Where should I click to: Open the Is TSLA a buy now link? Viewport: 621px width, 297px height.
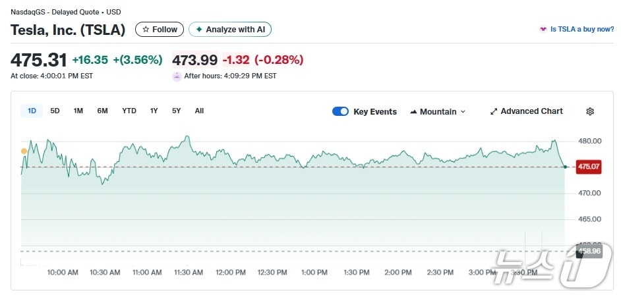[x=582, y=30]
